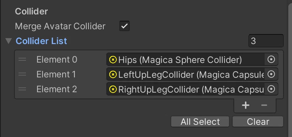Uncheck Merge Avatar Collider checkbox
The height and width of the screenshot is (137, 292).
click(125, 26)
